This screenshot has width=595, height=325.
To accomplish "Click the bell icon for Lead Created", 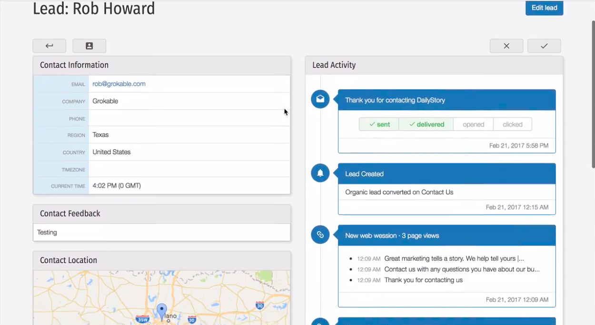I will coord(320,173).
